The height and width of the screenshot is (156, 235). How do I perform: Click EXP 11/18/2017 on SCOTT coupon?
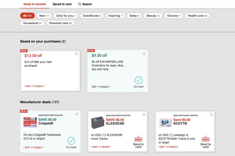[168, 147]
